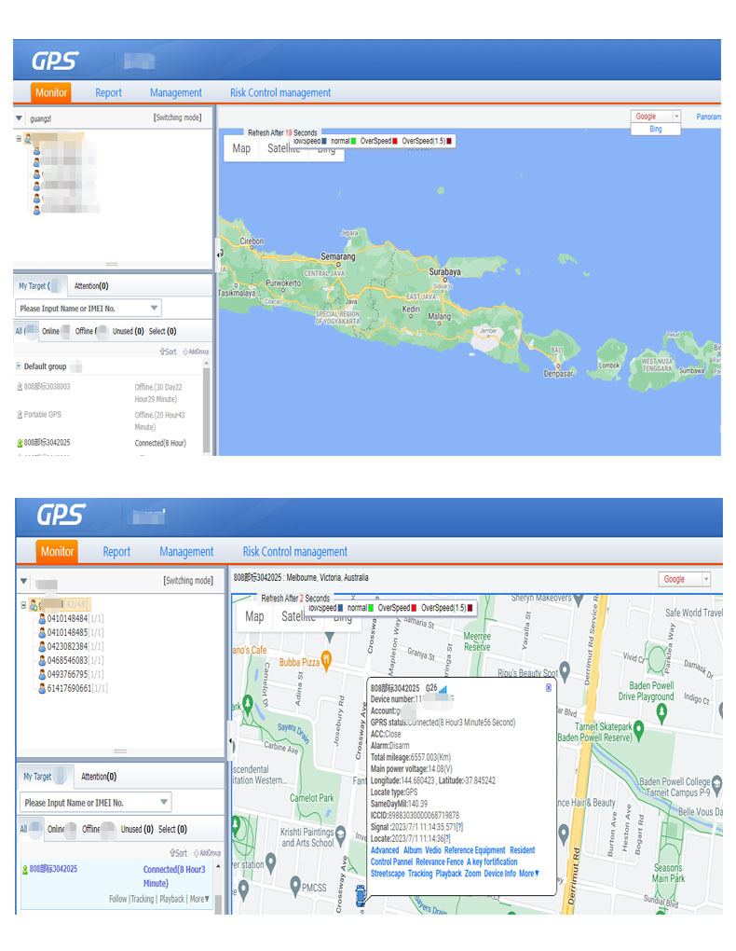Click the [?] help beside Signal time
The height and width of the screenshot is (951, 736).
pyautogui.click(x=460, y=827)
